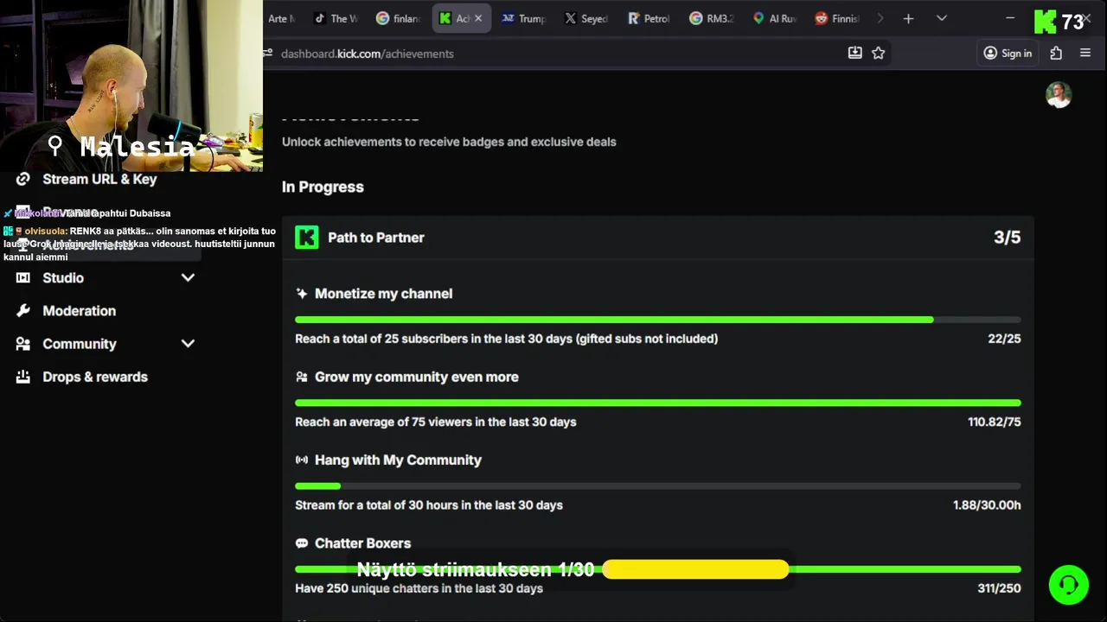1107x622 pixels.
Task: Open the Drops & rewards gift icon
Action: point(23,377)
